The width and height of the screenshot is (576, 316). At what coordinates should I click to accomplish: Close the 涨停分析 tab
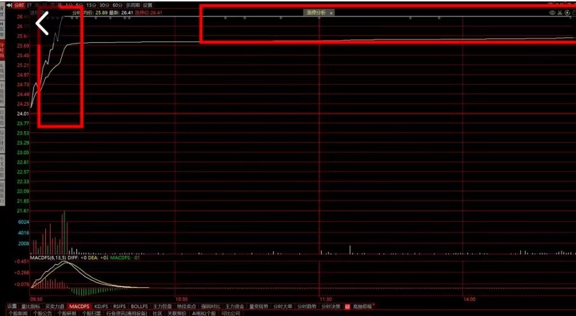(331, 12)
